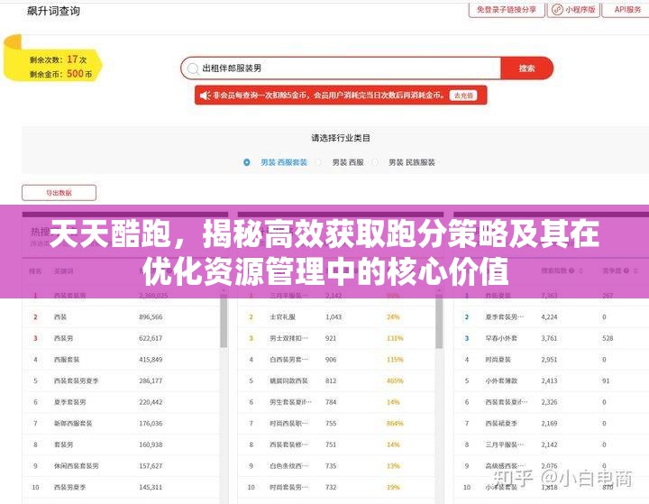The image size is (649, 504).
Task: Select the 男士双排扣… keyword row
Action: tap(289, 338)
